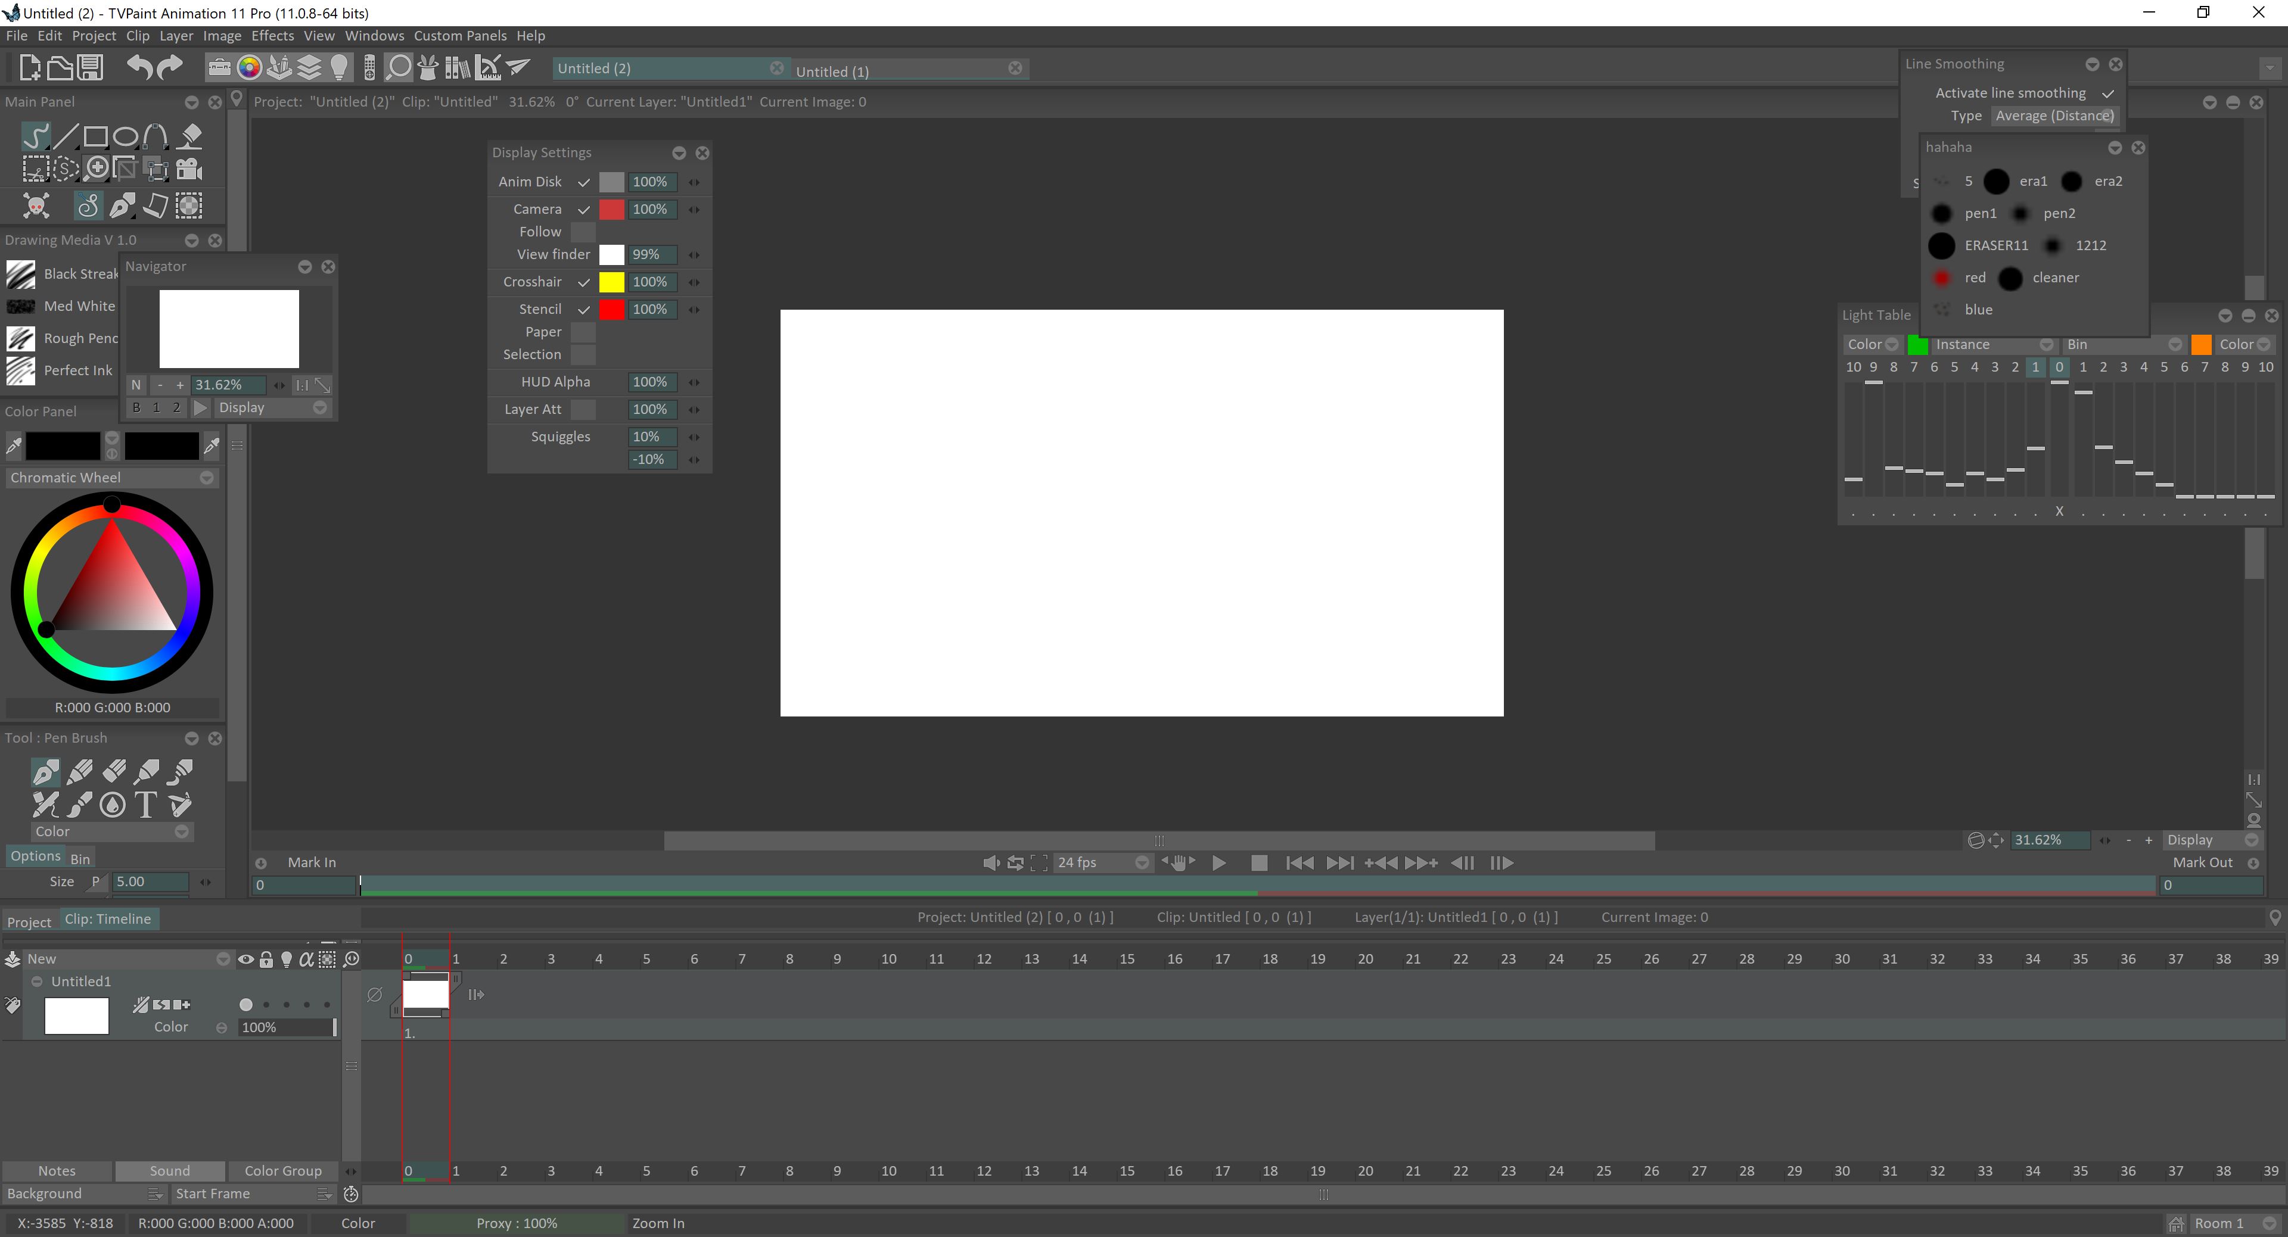Switch to the Bin tab in Tool panel
The width and height of the screenshot is (2288, 1237).
click(x=80, y=859)
